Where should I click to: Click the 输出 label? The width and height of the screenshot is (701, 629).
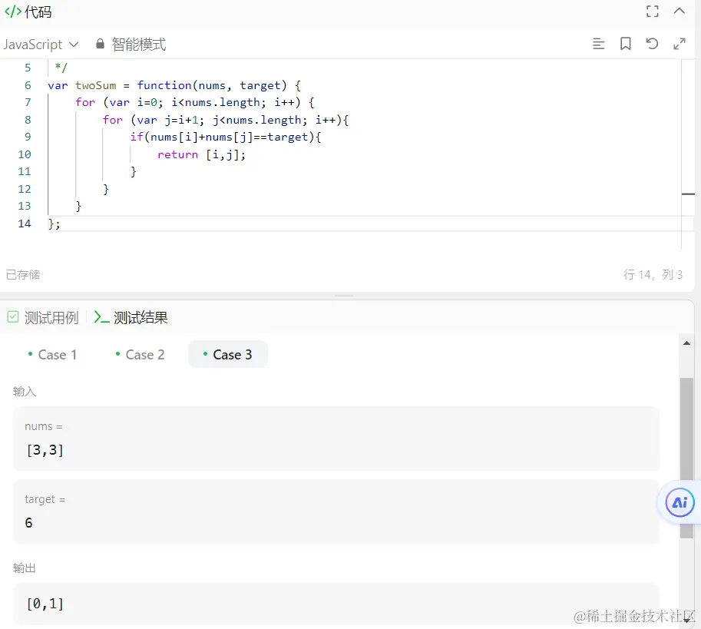[24, 568]
